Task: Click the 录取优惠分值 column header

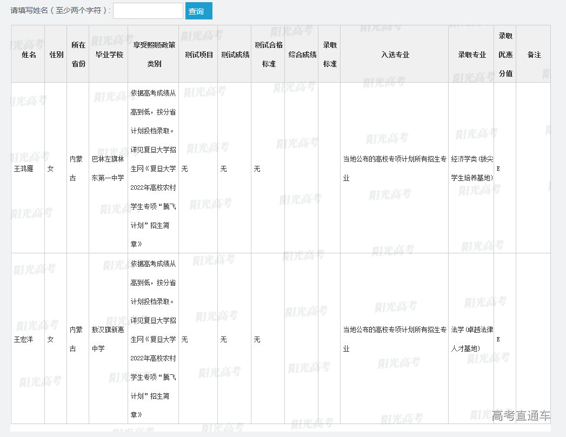Action: (505, 55)
